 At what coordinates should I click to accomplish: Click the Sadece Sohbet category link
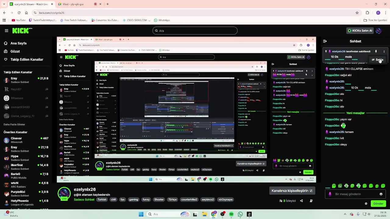pos(84,200)
